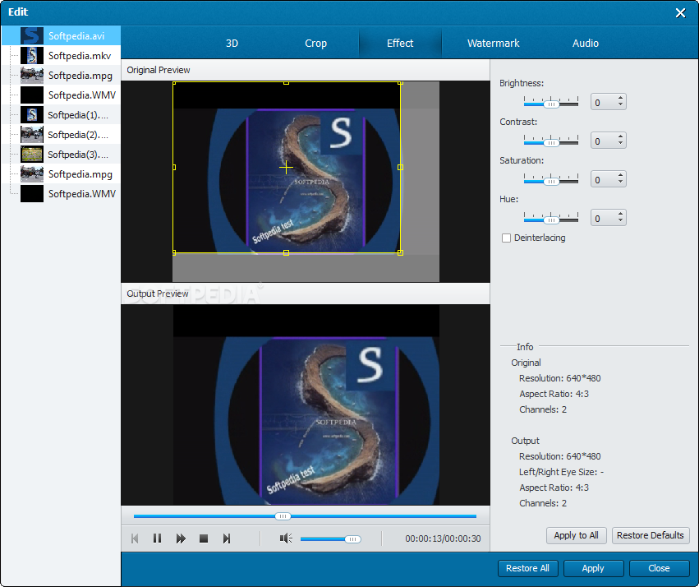Close the Edit window
This screenshot has width=699, height=587.
(680, 13)
